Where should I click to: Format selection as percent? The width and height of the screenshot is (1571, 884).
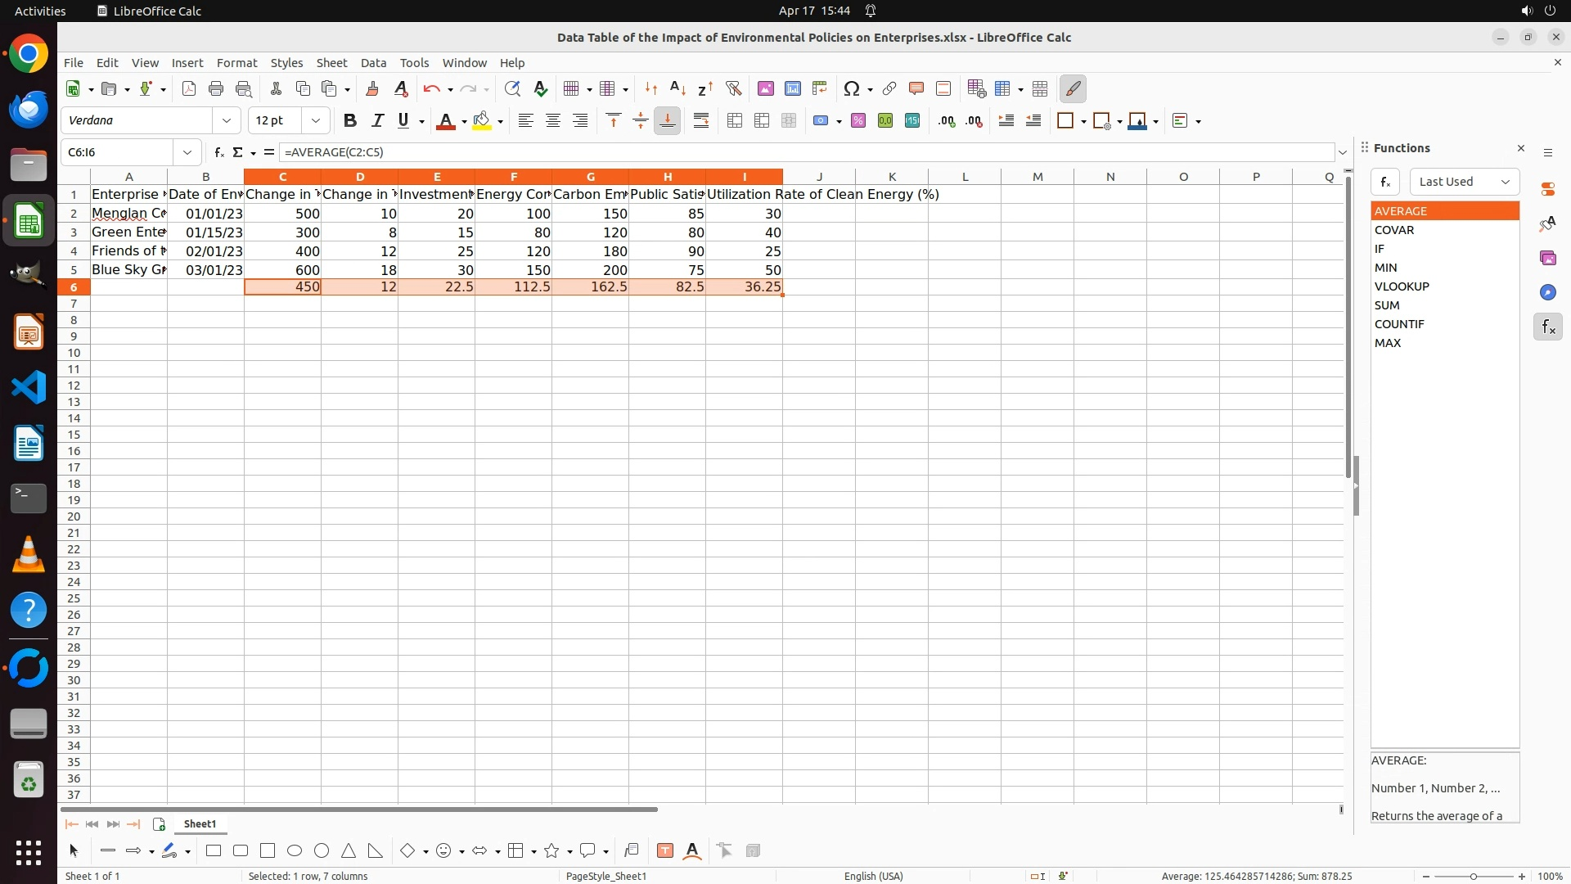click(x=858, y=120)
